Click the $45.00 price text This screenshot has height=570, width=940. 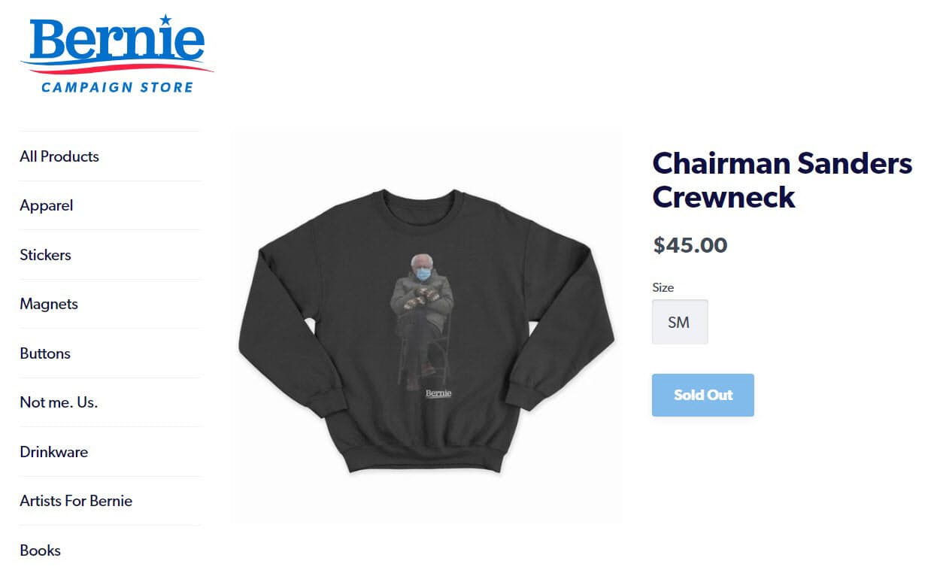pyautogui.click(x=690, y=245)
